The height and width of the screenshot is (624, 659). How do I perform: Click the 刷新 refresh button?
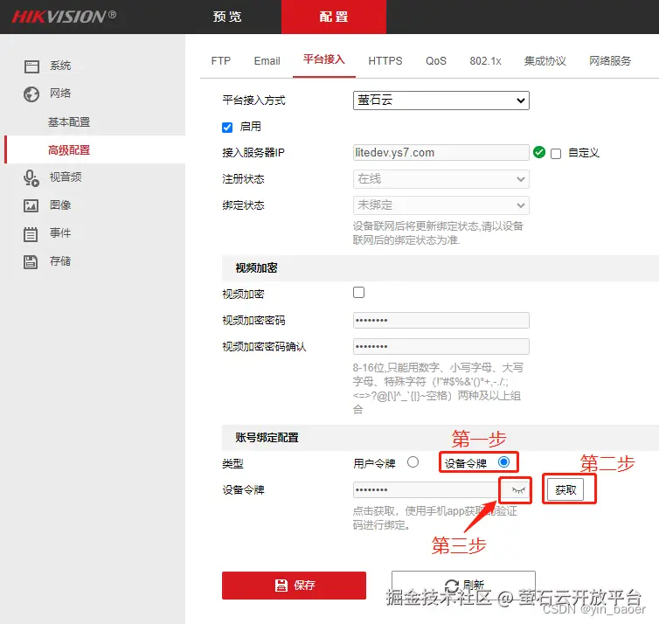point(463,585)
